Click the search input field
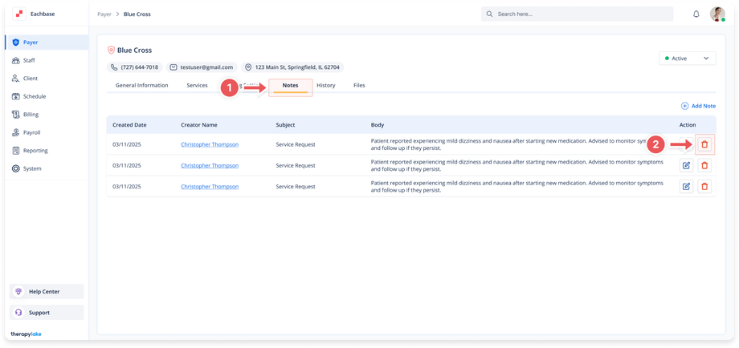 (x=577, y=14)
